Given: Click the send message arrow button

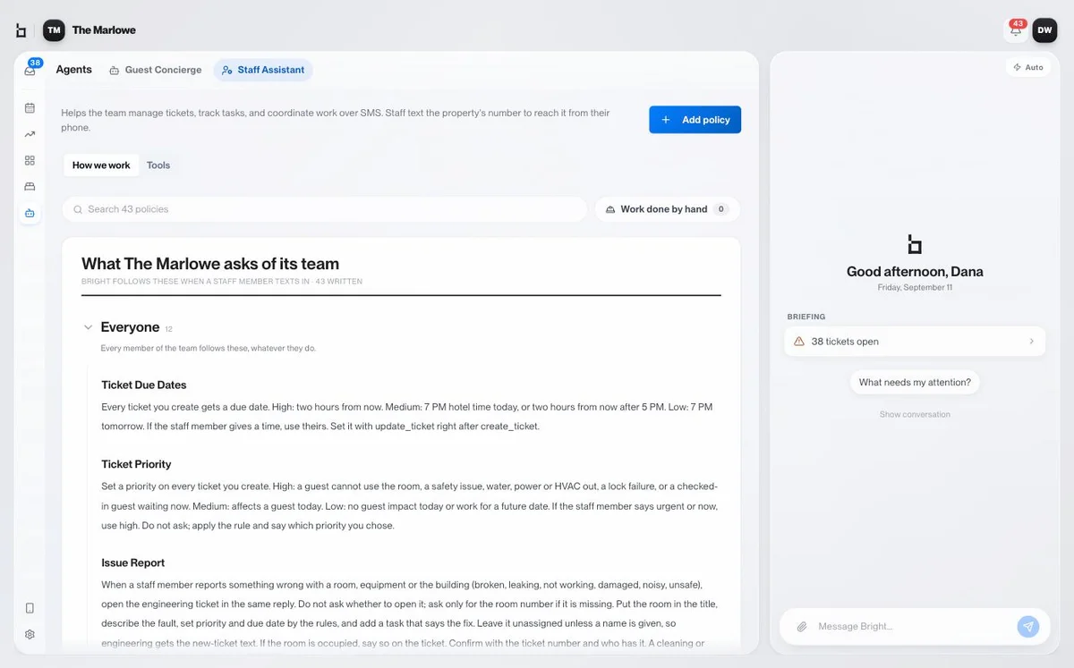Looking at the screenshot, I should point(1028,627).
